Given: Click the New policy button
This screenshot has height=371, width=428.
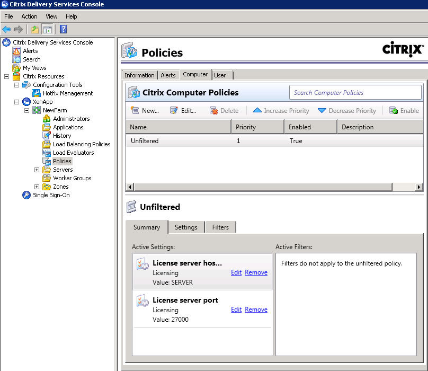Looking at the screenshot, I should pos(145,111).
